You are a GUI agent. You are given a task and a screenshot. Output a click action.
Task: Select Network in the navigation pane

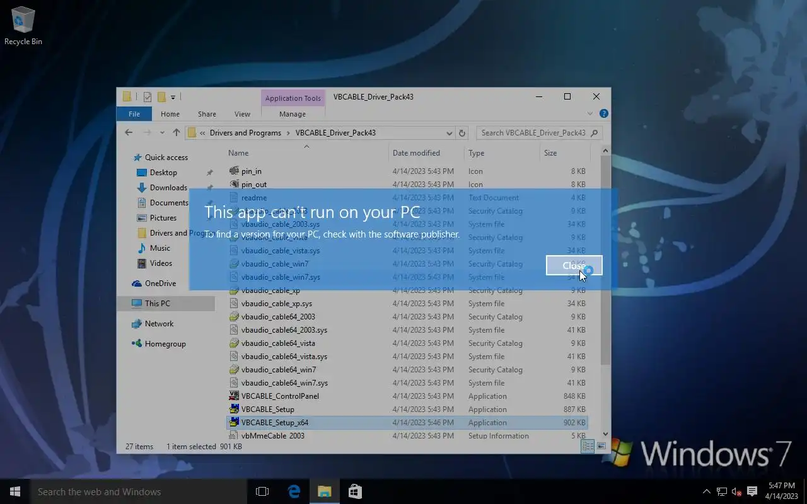coord(159,324)
